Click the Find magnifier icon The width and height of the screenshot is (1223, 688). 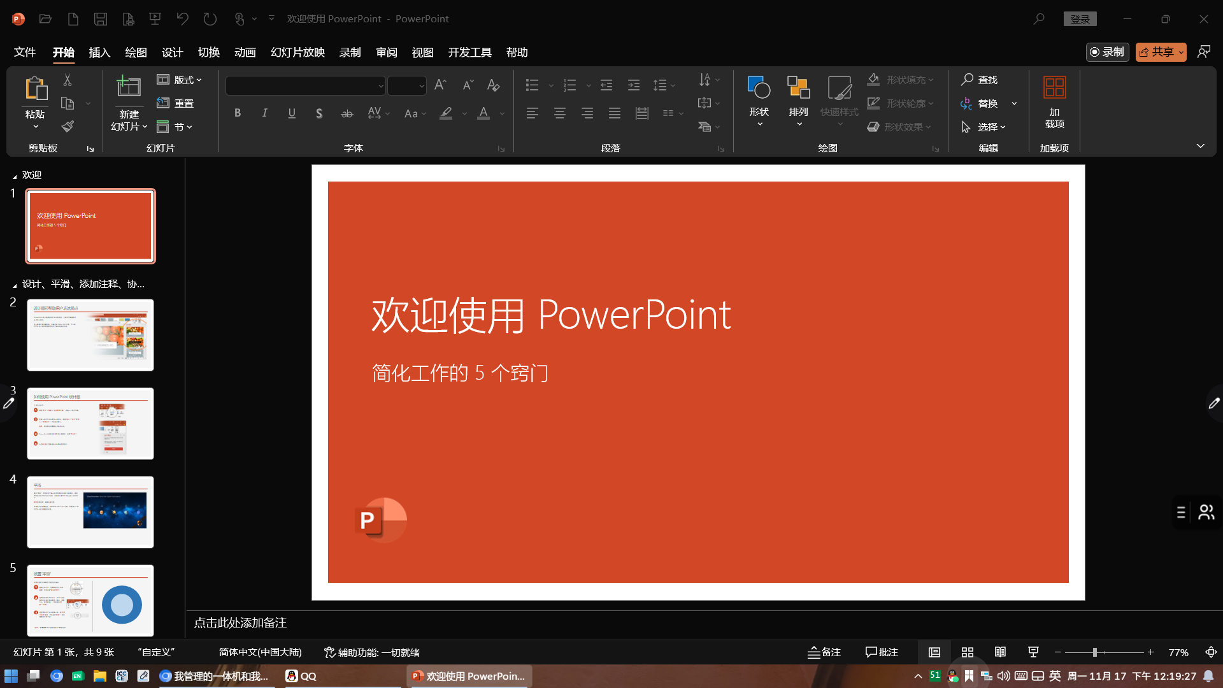[967, 80]
